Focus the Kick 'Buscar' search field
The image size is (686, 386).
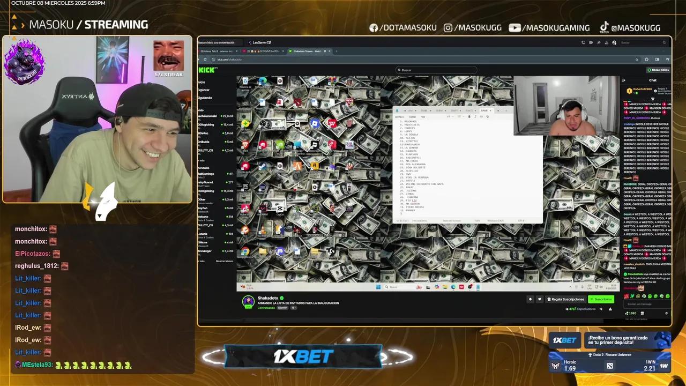click(x=436, y=70)
